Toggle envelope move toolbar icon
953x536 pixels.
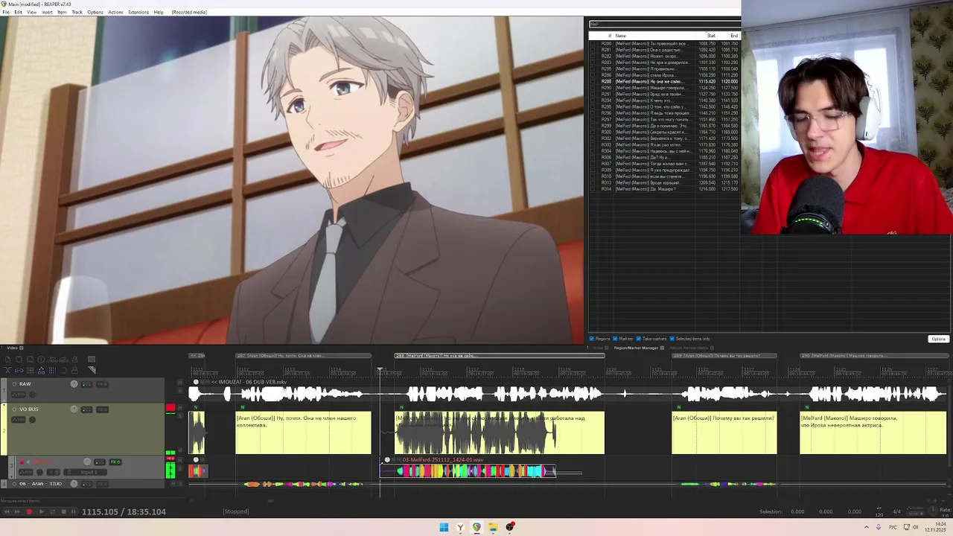click(x=41, y=370)
